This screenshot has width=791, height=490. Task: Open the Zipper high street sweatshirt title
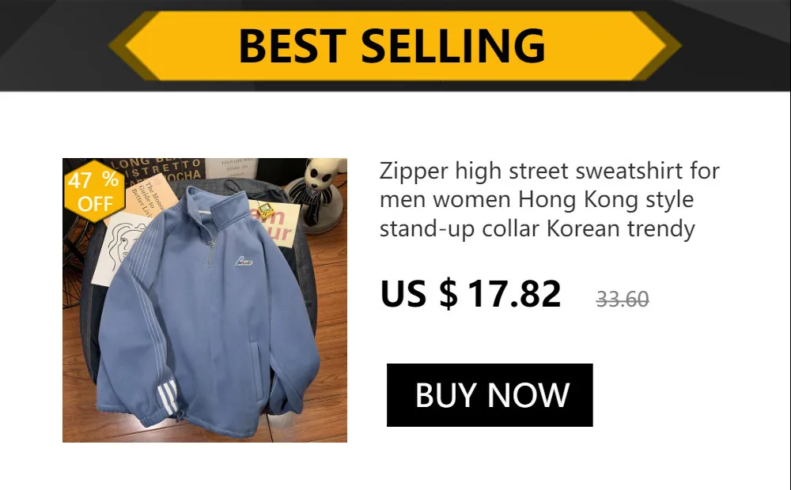tap(549, 199)
